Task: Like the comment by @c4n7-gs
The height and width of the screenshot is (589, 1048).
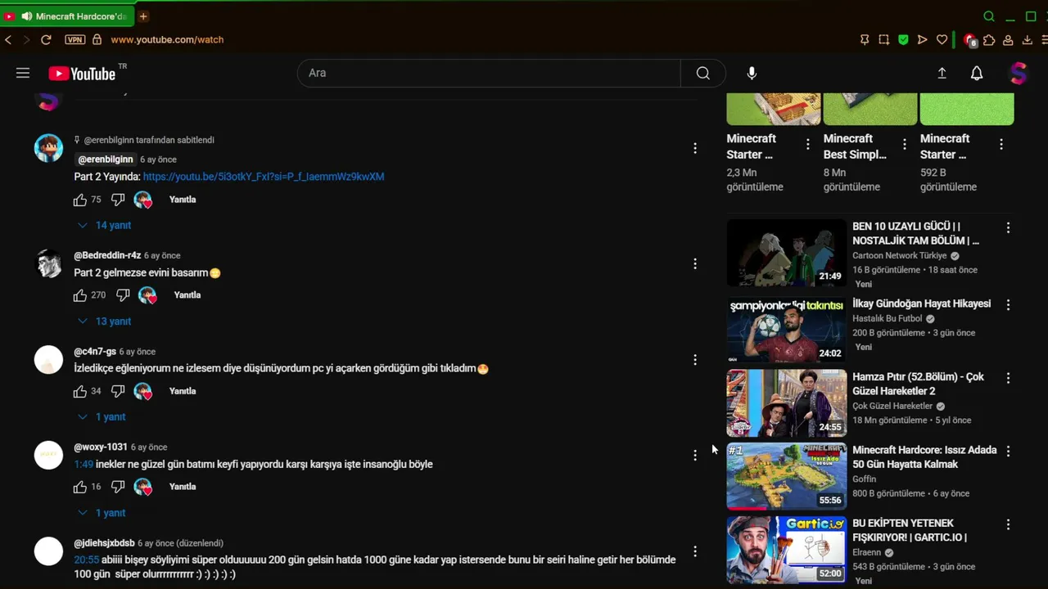Action: click(x=79, y=391)
